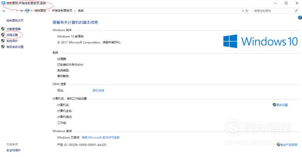Click the computer icon in address bar
The image size is (302, 157).
[x=27, y=10]
